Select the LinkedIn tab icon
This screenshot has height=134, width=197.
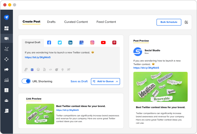70,43
